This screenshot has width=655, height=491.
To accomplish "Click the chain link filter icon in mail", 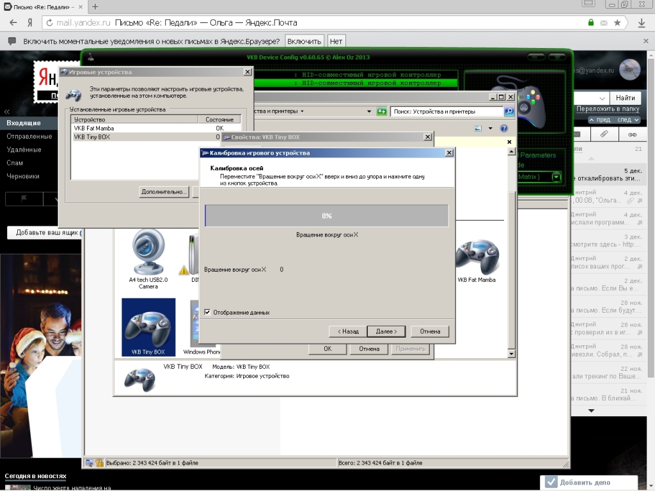I will pos(632,135).
